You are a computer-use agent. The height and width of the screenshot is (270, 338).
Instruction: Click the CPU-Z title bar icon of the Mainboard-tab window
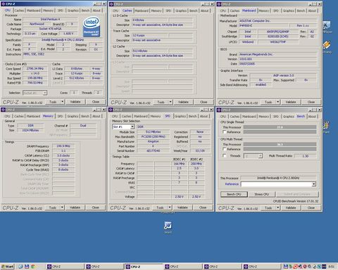coord(219,4)
